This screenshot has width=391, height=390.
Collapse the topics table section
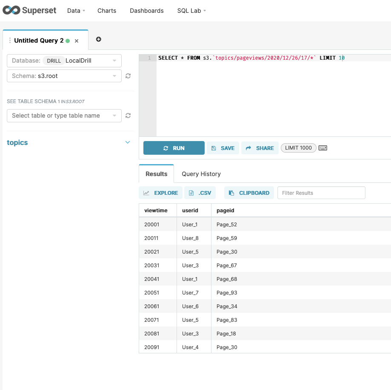click(127, 142)
